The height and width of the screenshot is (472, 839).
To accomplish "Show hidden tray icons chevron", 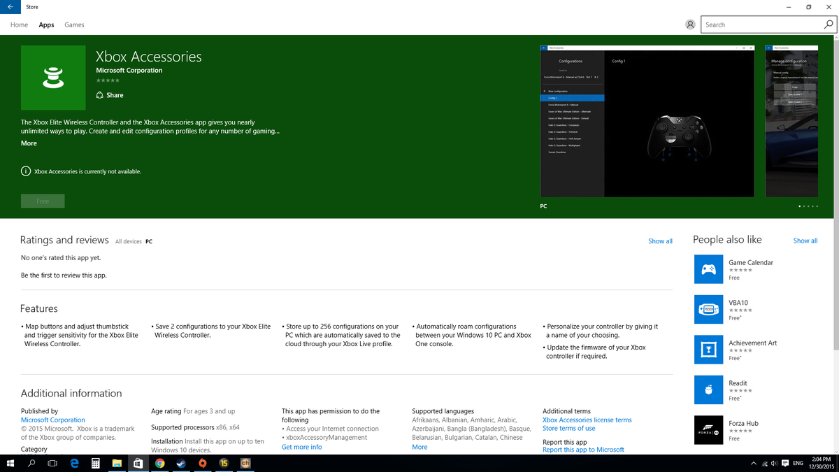I will click(x=753, y=463).
